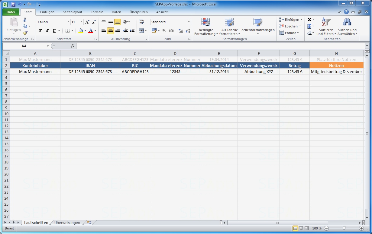Screen dimensions: 372x234
Task: Increase indent in Ausrichtung group
Action: 132,31
